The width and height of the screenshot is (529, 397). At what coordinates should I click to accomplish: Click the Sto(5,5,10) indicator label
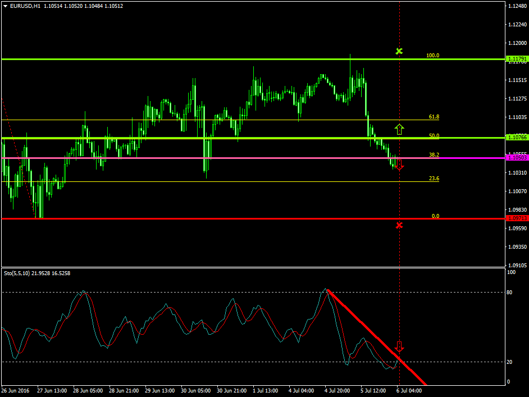[x=36, y=273]
